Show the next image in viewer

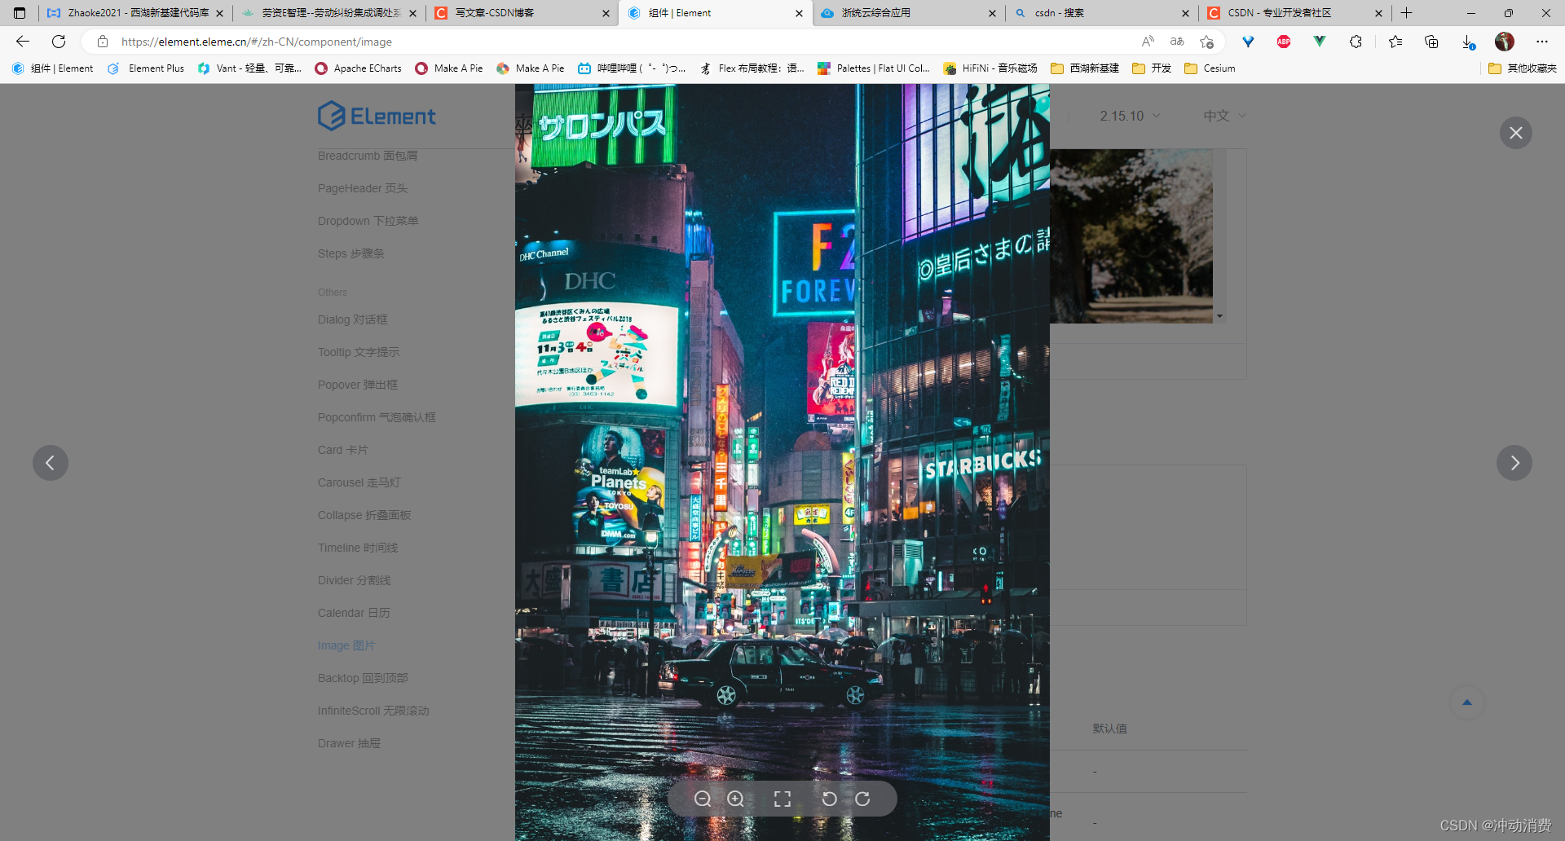[x=1514, y=463]
